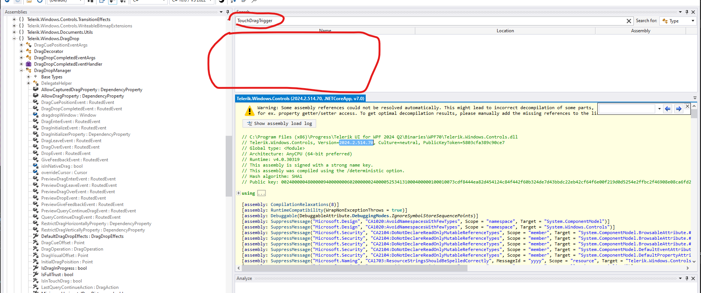The width and height of the screenshot is (701, 293).
Task: Click the DragDropCompletedEventArgs class icon
Action: pyautogui.click(x=29, y=58)
